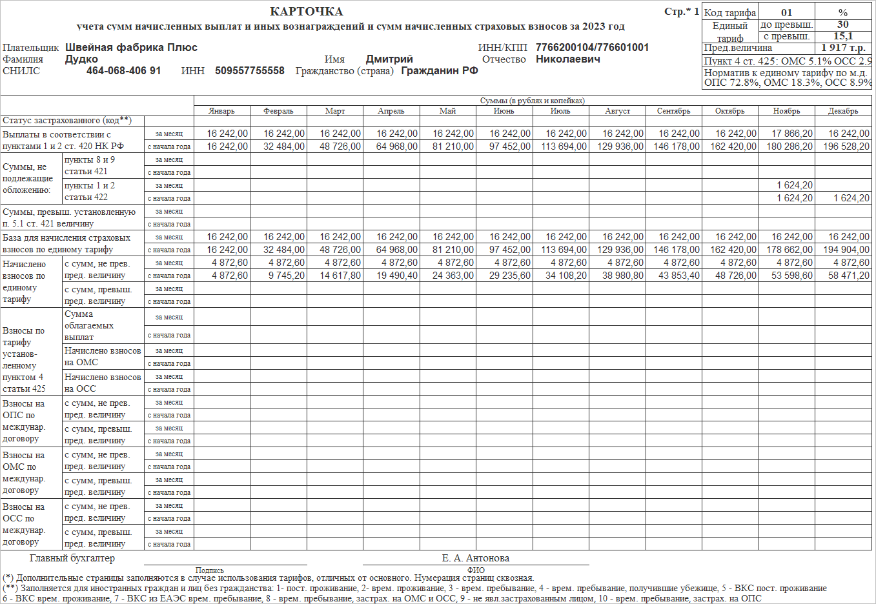Viewport: 876px width, 604px height.
Task: Click the Август column header
Action: [617, 111]
